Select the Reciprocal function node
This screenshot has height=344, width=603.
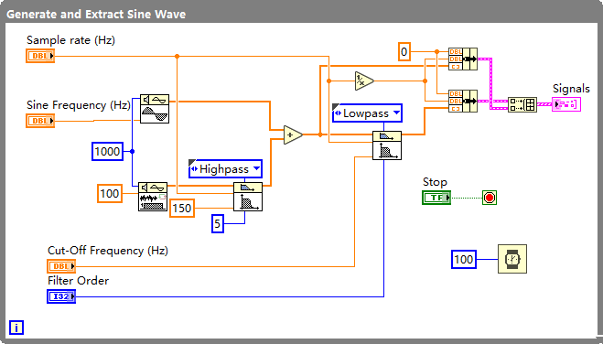[x=364, y=81]
